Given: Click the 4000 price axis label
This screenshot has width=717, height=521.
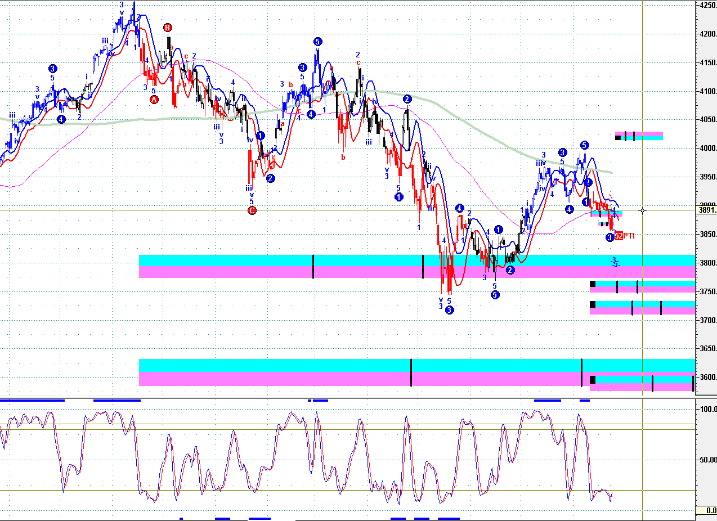Looking at the screenshot, I should [x=707, y=149].
